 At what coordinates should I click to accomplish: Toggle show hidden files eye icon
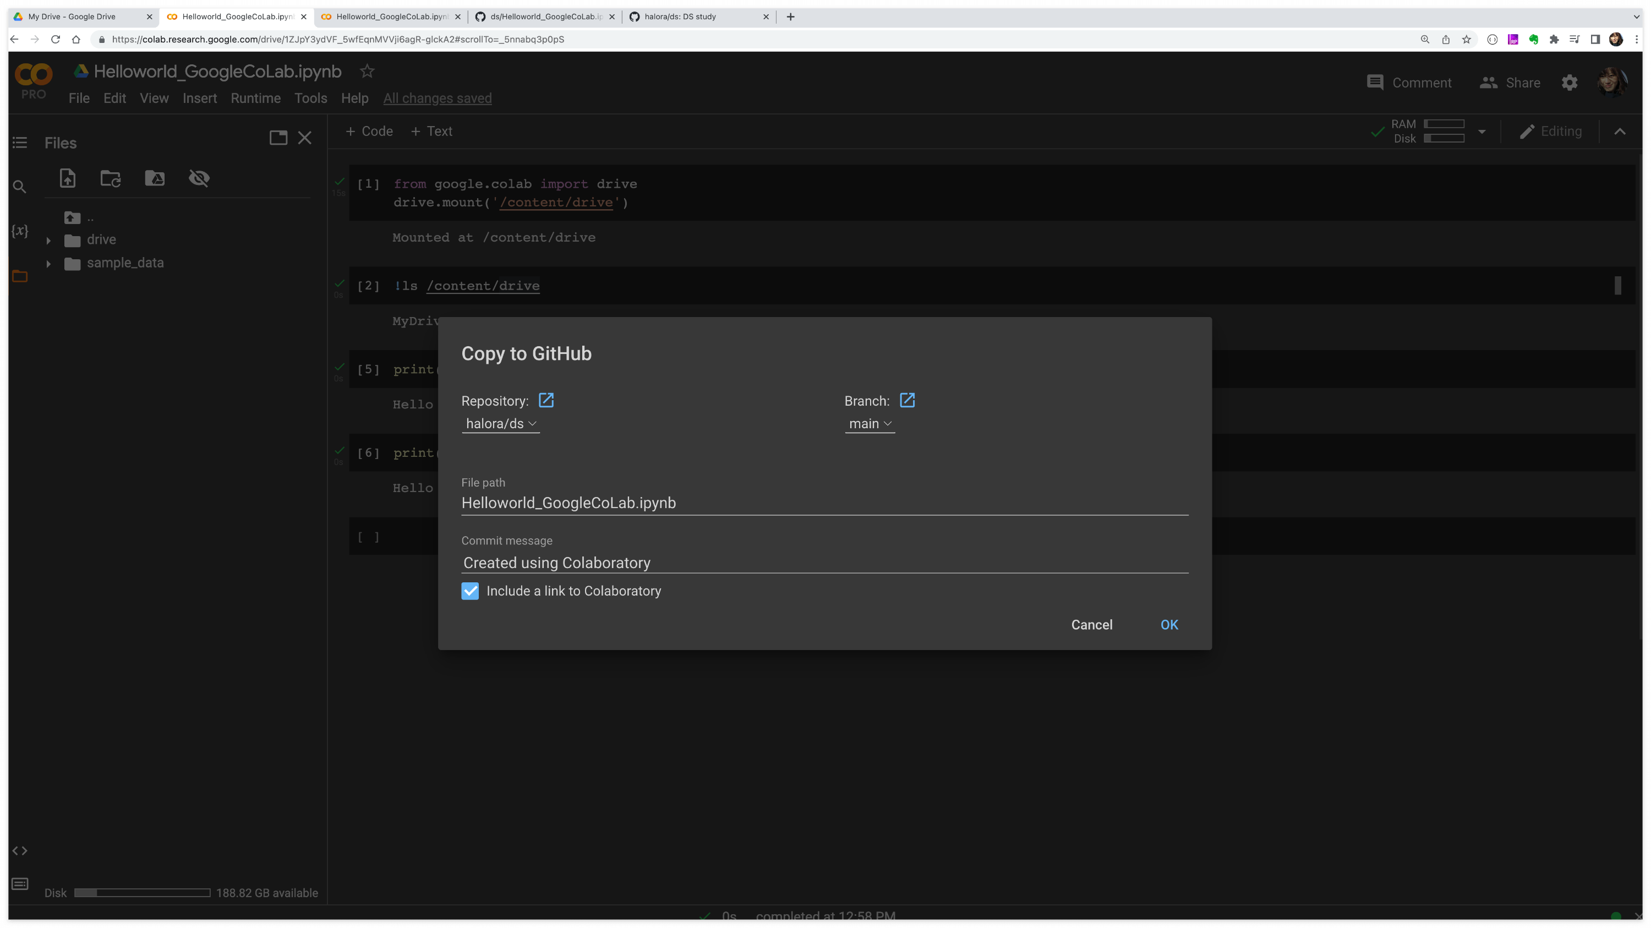[x=199, y=178]
